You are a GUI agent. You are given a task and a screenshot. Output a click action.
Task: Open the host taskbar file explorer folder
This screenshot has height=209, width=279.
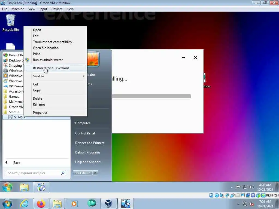pos(57,204)
